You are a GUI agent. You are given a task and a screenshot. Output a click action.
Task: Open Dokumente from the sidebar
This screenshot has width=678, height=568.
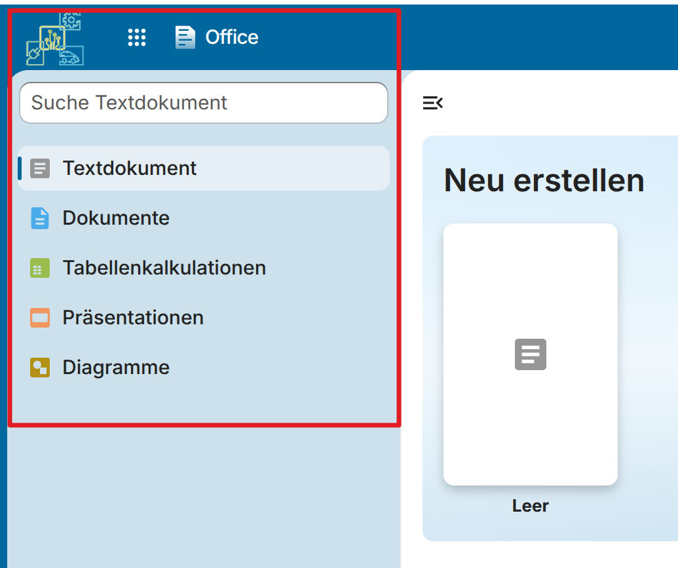coord(204,218)
